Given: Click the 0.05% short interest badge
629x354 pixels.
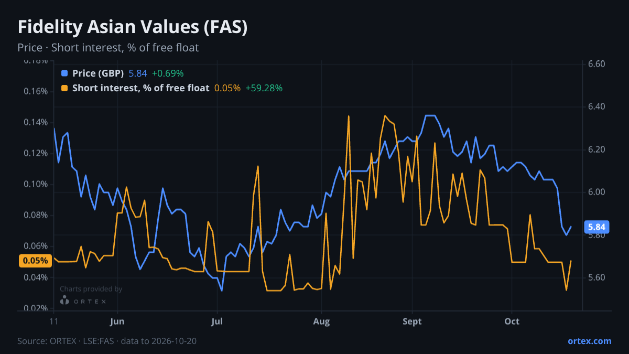Looking at the screenshot, I should [x=35, y=261].
